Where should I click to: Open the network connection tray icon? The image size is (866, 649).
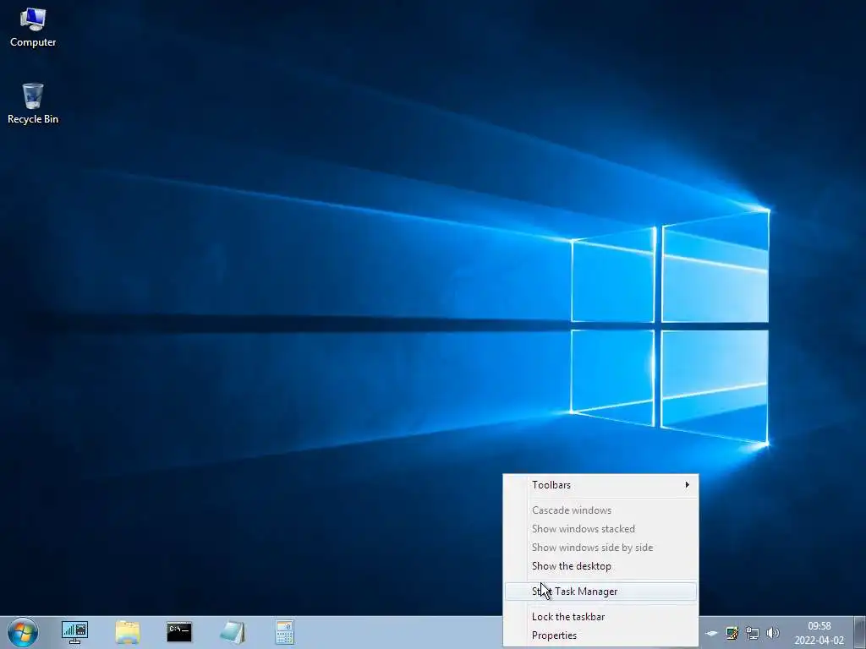pyautogui.click(x=752, y=633)
